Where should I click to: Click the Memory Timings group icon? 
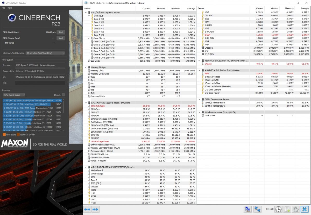(x=89, y=67)
